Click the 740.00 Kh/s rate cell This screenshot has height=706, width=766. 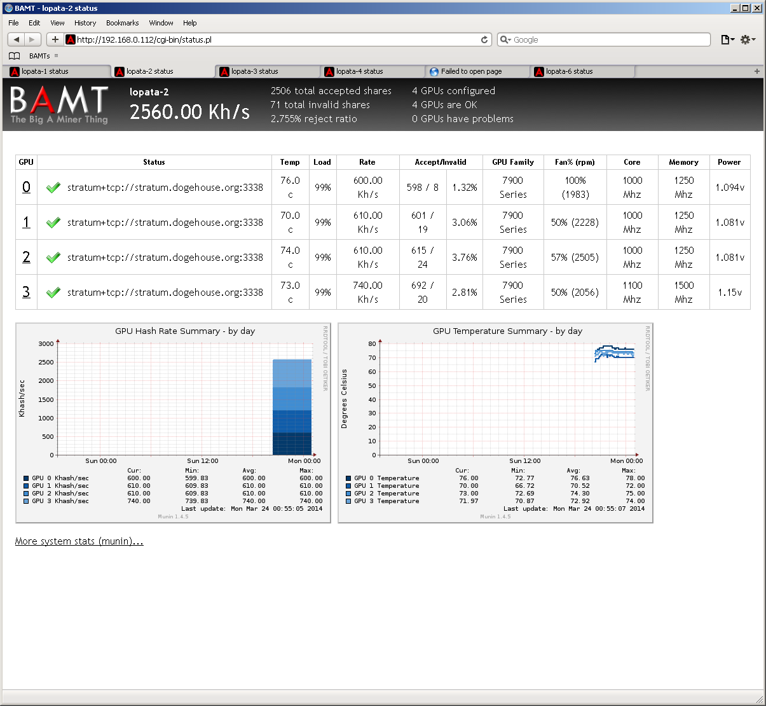pos(368,293)
